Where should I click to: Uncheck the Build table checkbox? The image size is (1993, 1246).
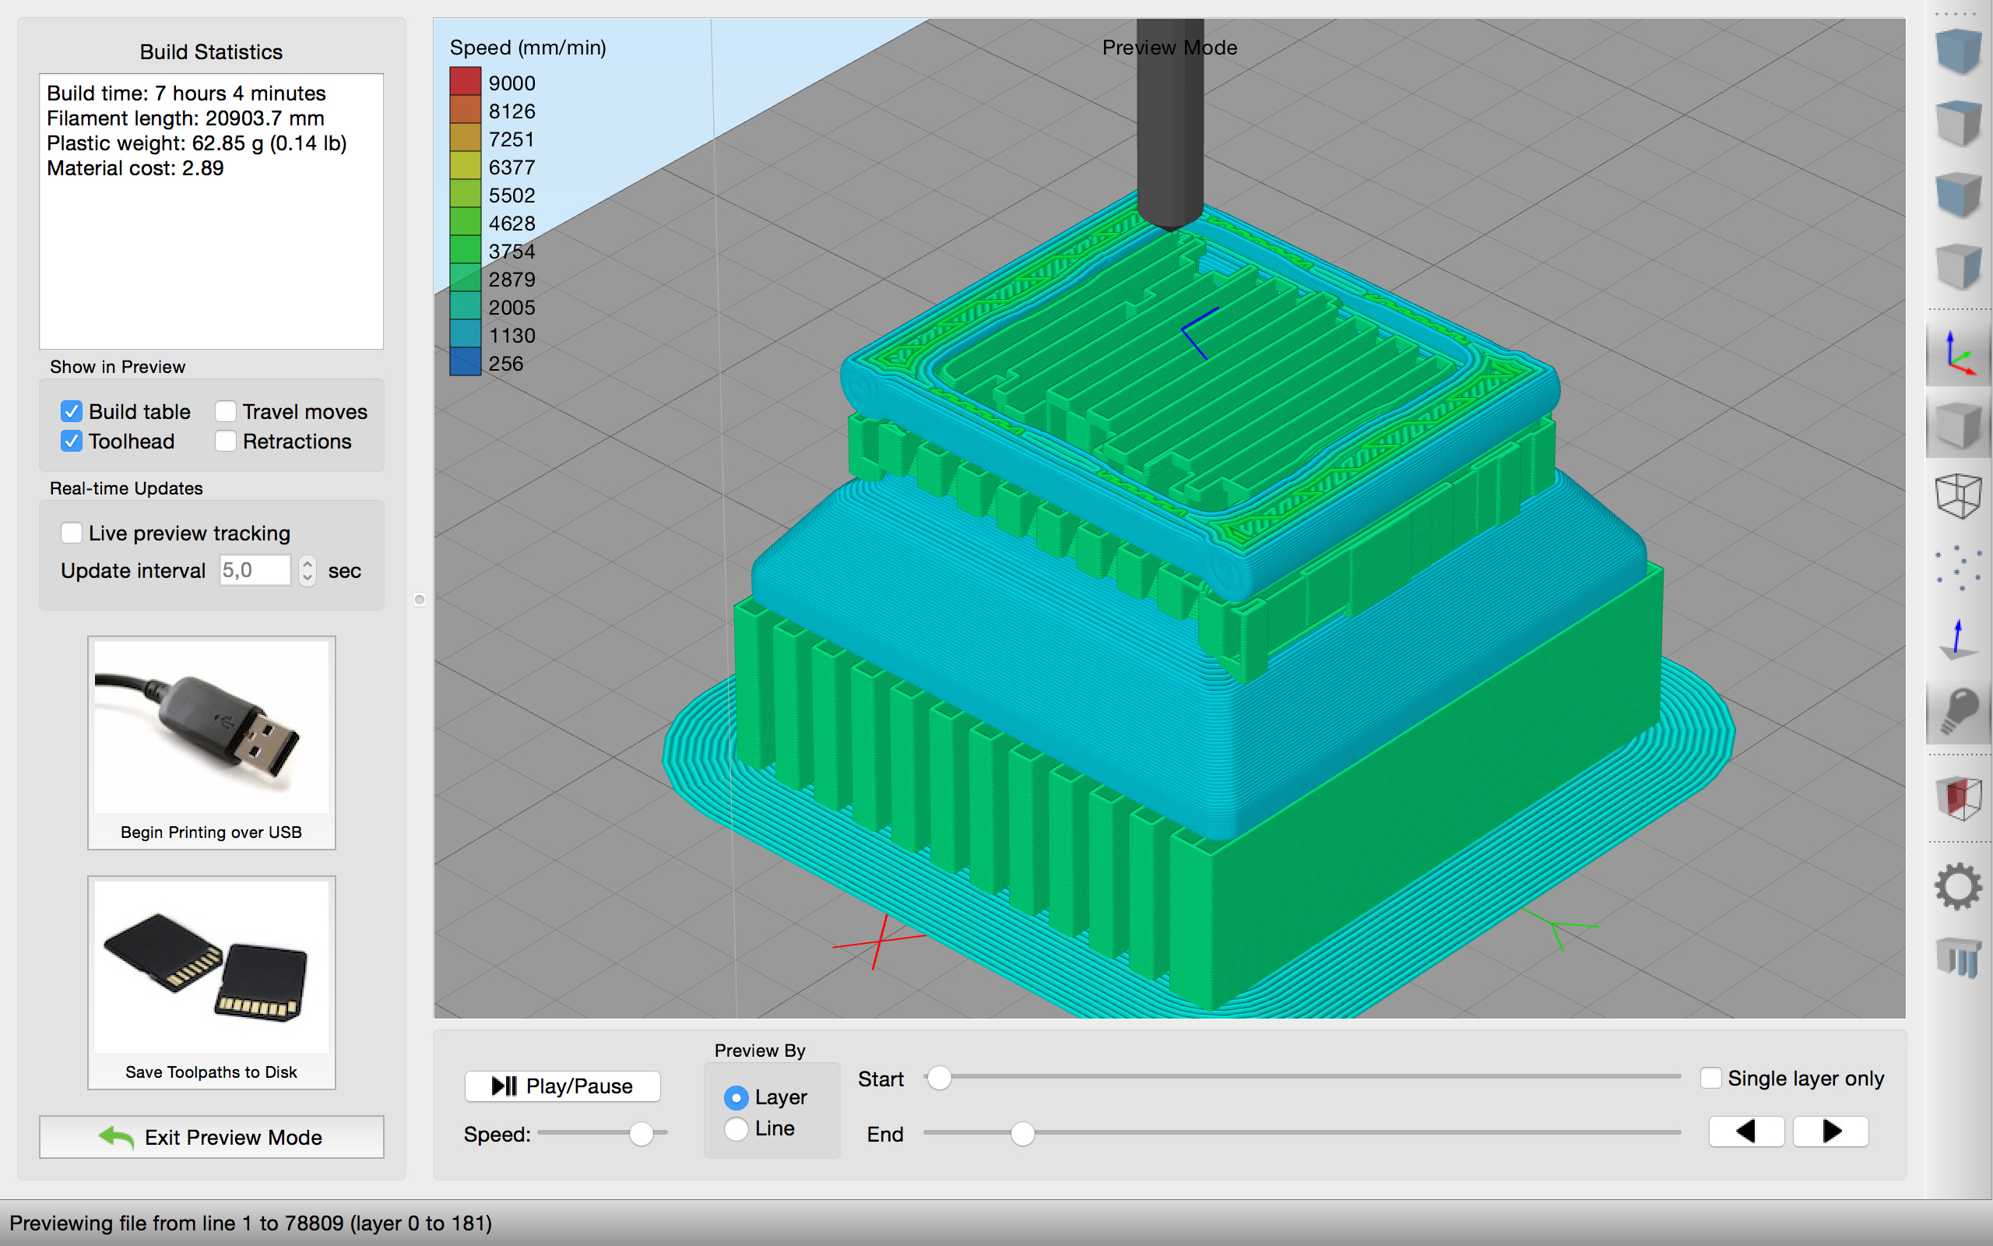[72, 411]
